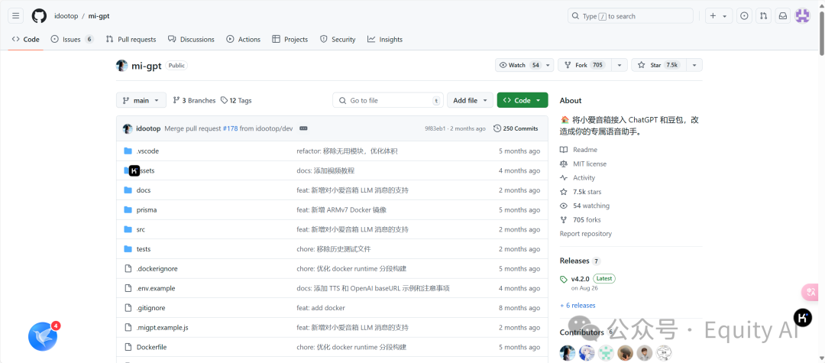Switch to the Insights tab
Image resolution: width=825 pixels, height=363 pixels.
385,39
